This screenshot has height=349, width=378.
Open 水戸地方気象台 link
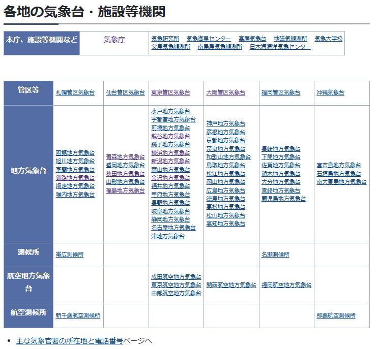[x=170, y=111]
